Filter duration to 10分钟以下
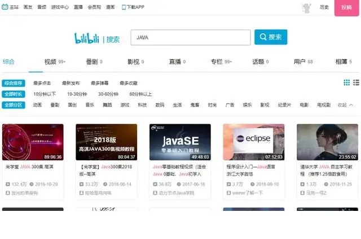Viewport: 361px width, 239px height. [x=45, y=94]
